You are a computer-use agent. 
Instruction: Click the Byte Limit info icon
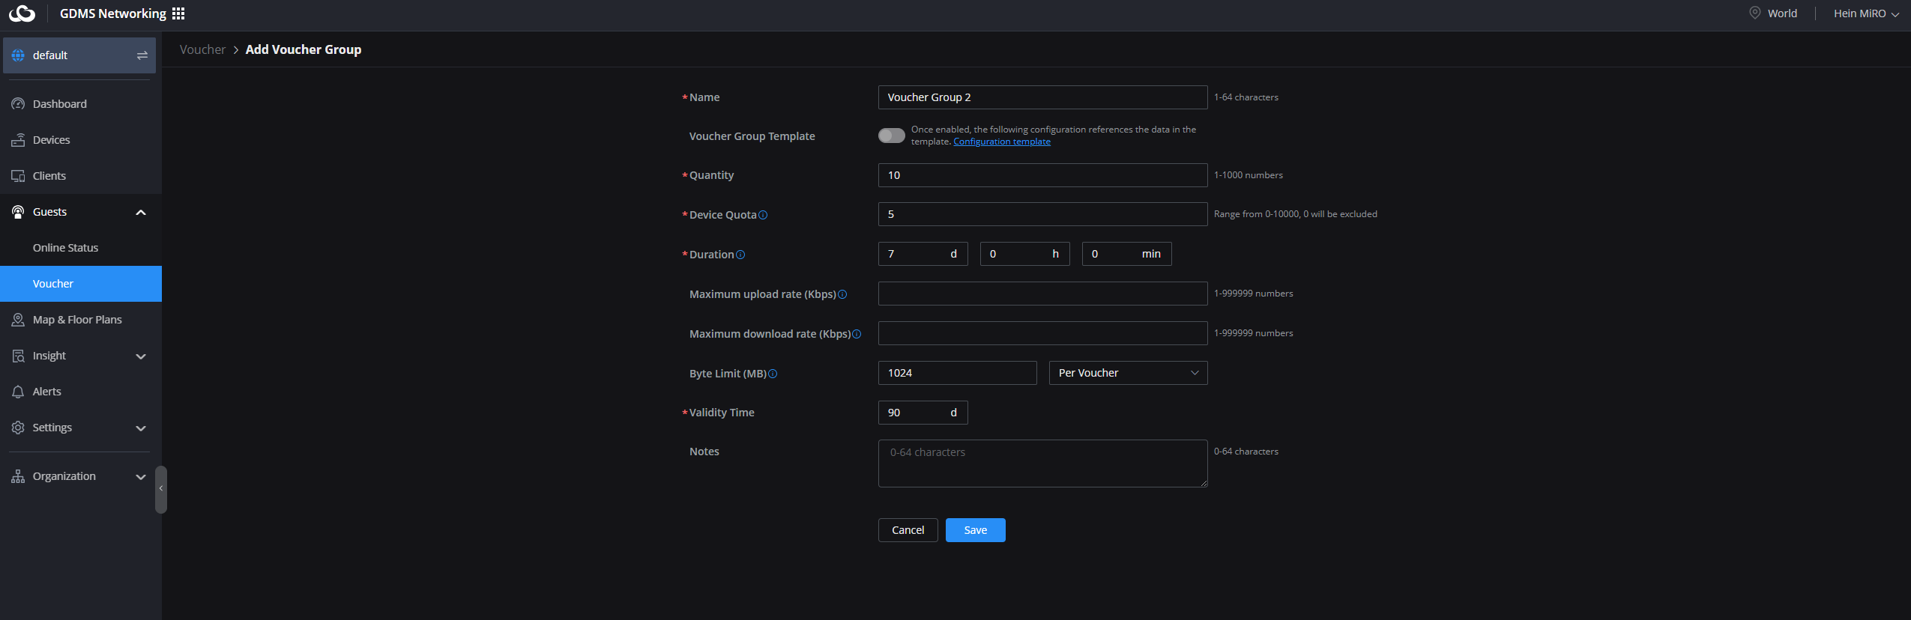click(x=773, y=374)
